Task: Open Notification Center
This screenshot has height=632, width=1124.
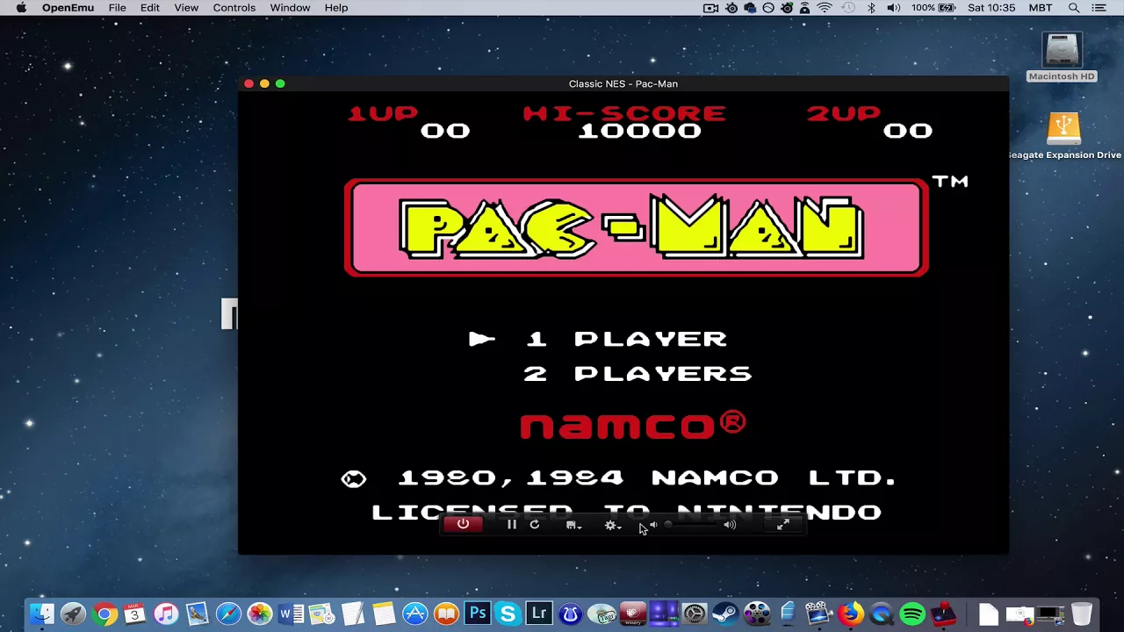Action: click(x=1099, y=8)
